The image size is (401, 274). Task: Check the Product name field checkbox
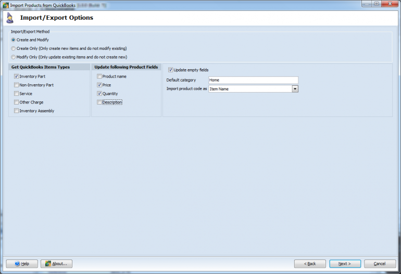pos(99,76)
